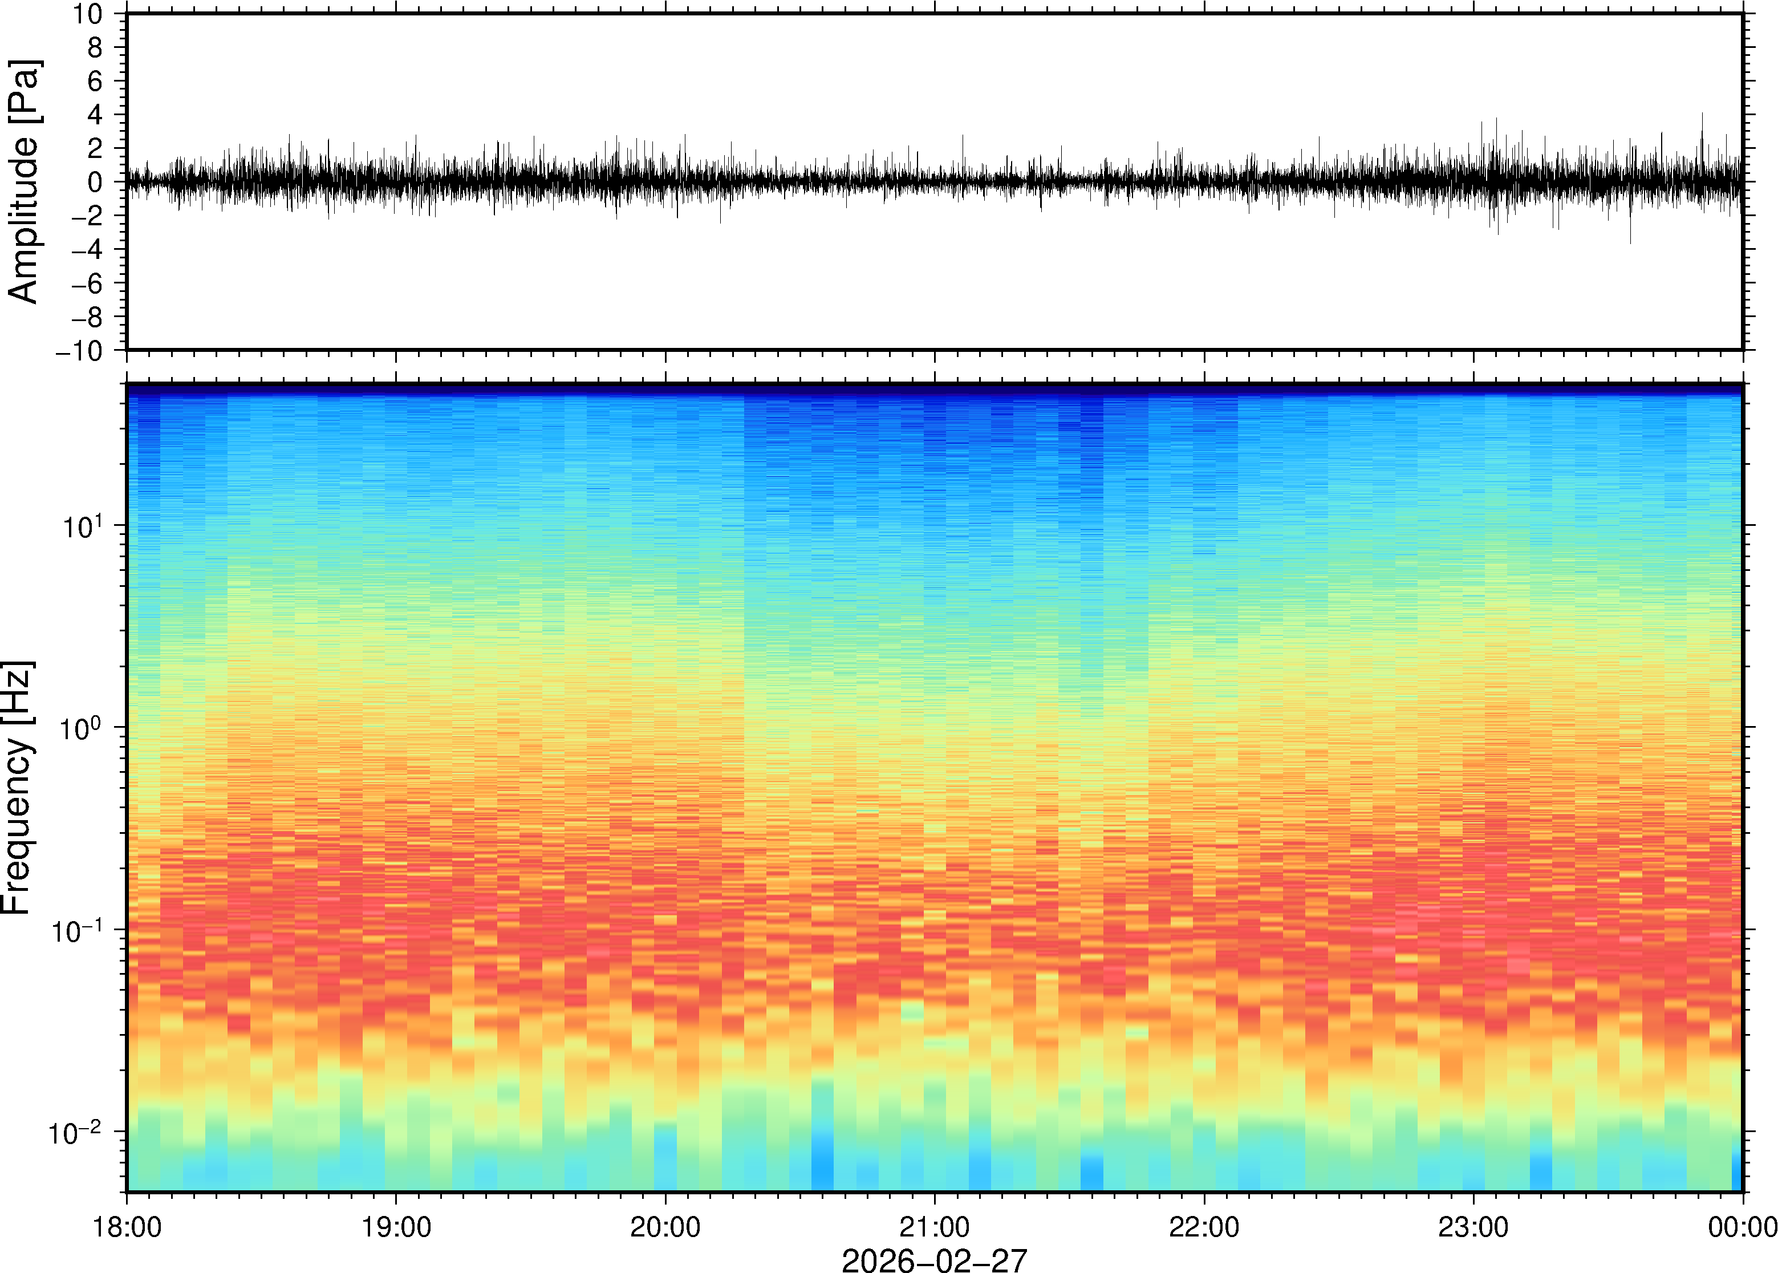Click the 20:00 time axis label
The width and height of the screenshot is (1778, 1273).
pos(665,1227)
